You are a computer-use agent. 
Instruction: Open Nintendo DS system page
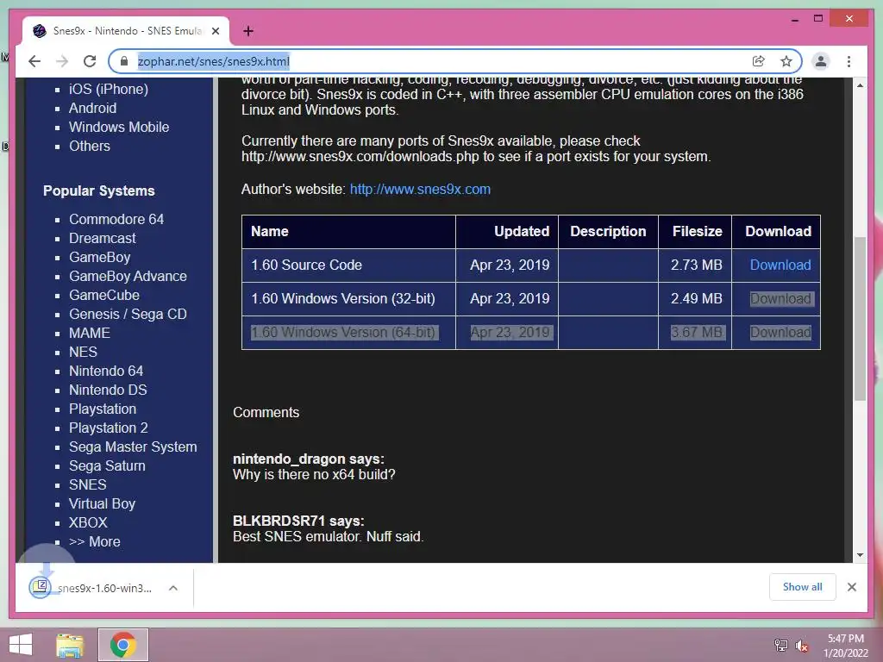(108, 390)
